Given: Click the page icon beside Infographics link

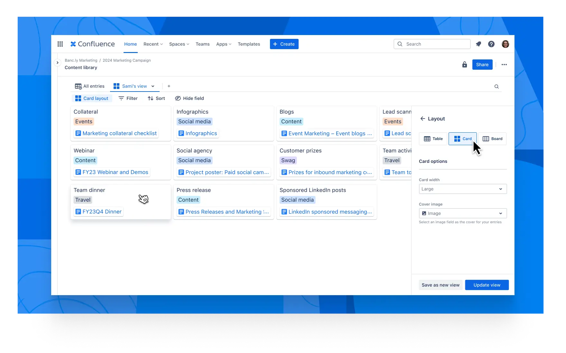Looking at the screenshot, I should pyautogui.click(x=181, y=133).
